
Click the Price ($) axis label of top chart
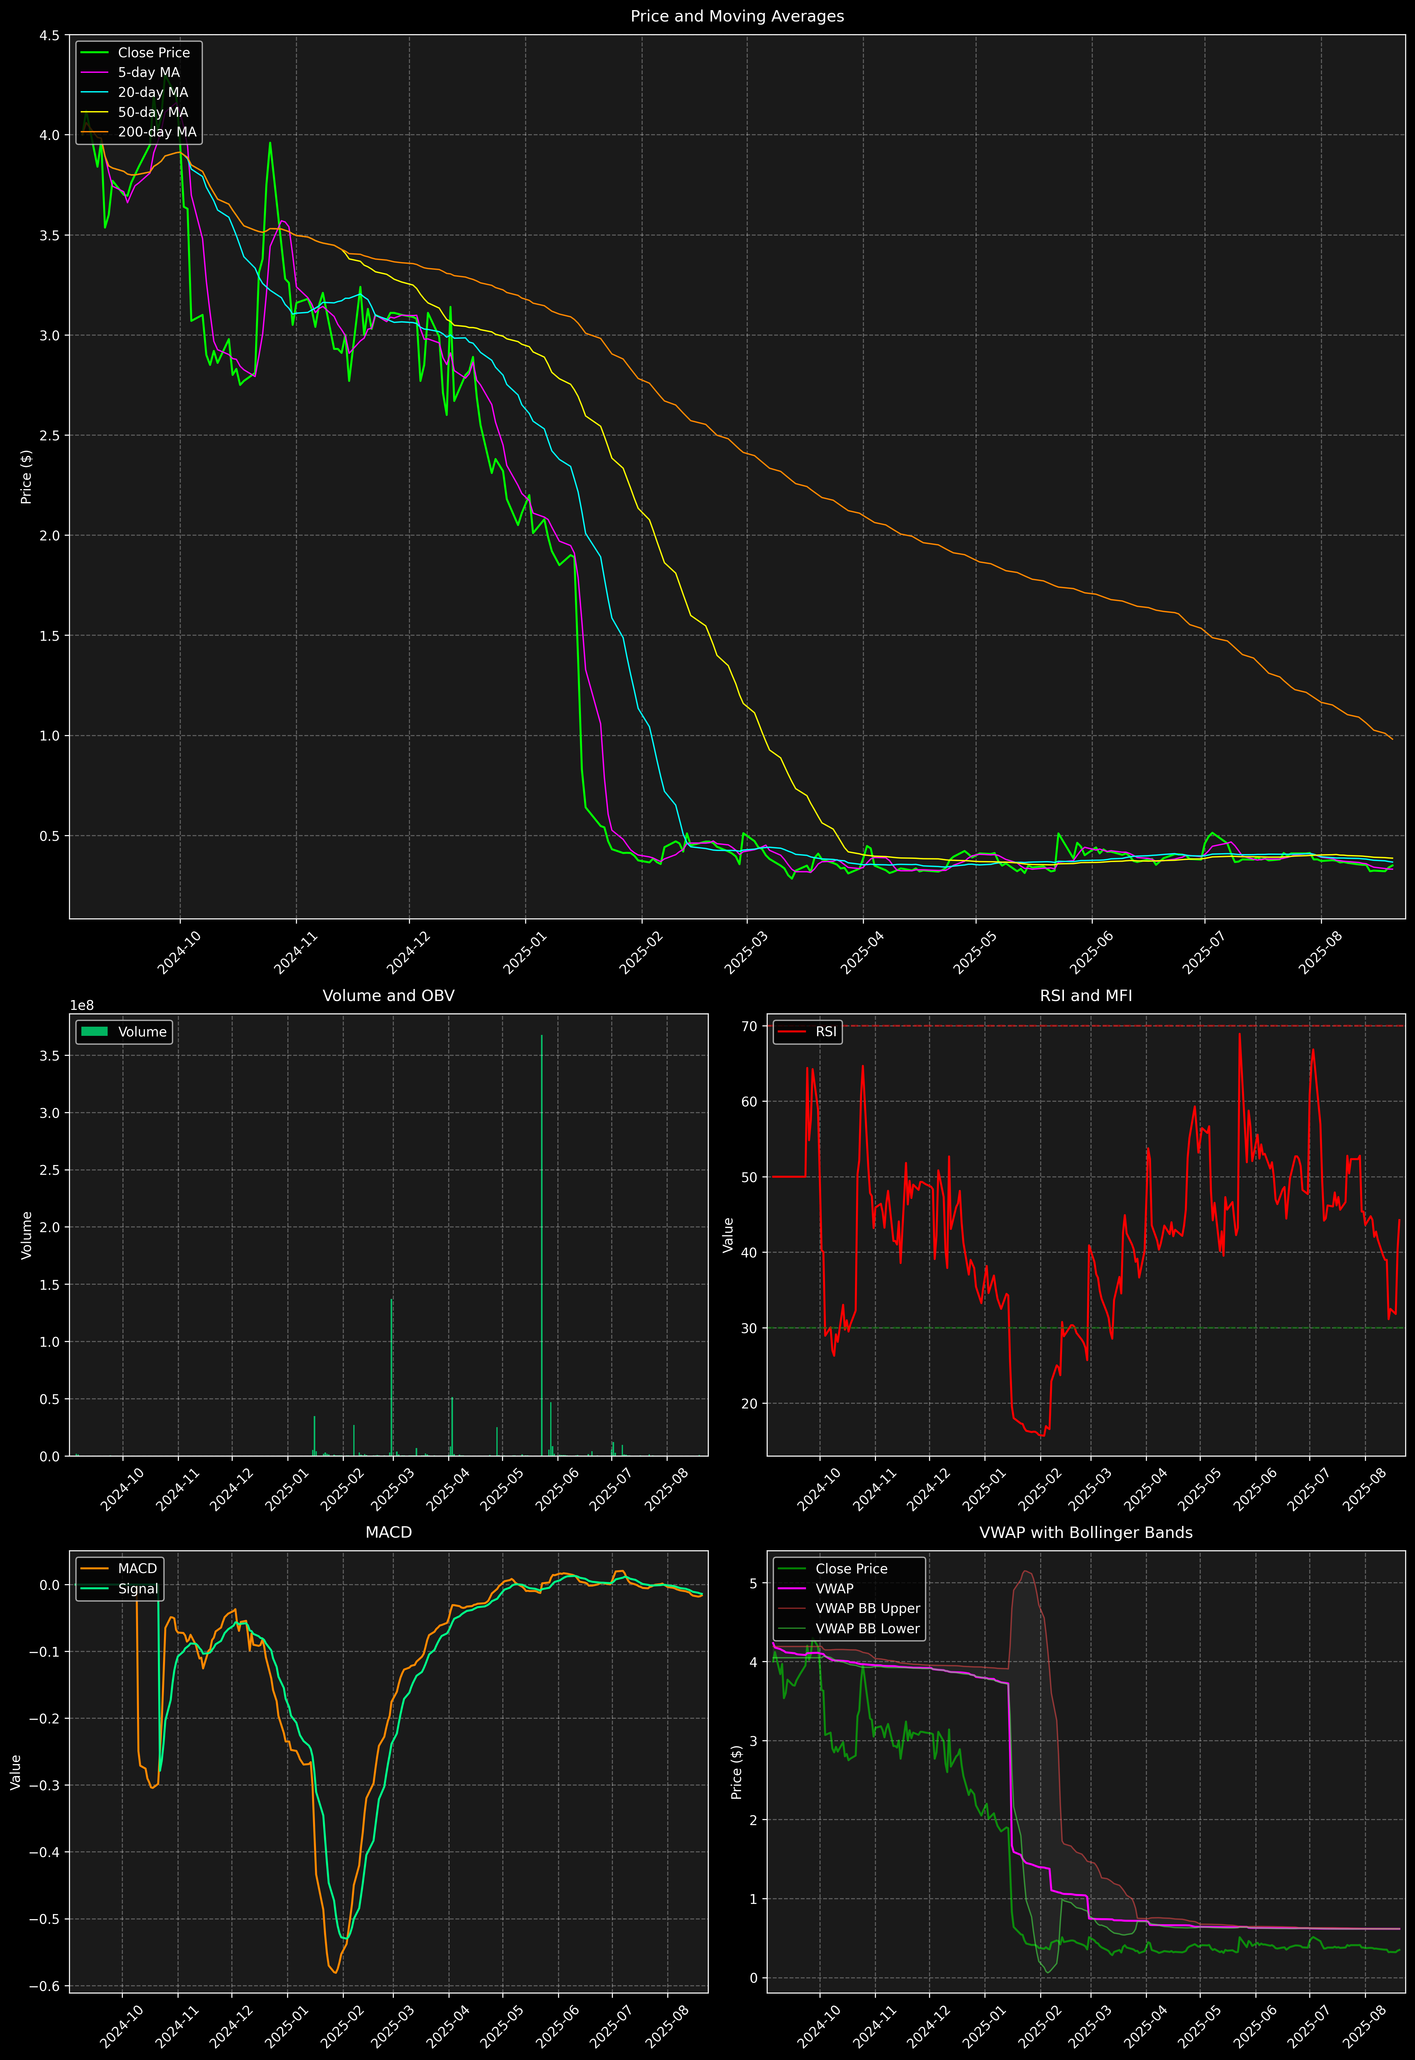(x=27, y=477)
